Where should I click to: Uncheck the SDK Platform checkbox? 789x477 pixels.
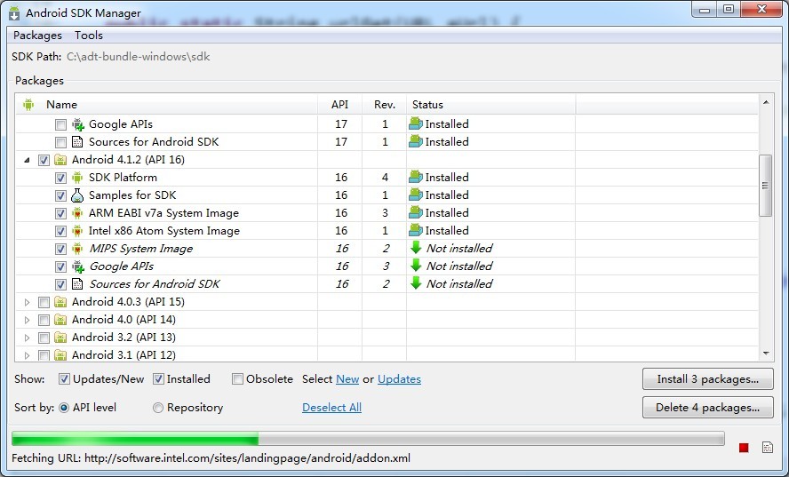(60, 179)
